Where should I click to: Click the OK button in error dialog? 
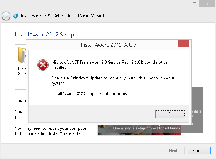pyautogui.click(x=170, y=114)
